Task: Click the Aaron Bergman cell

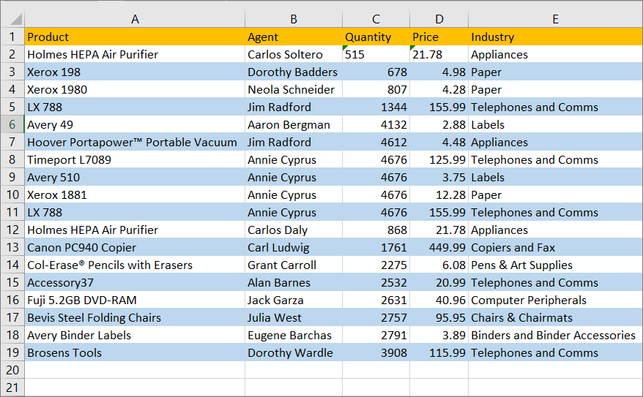Action: 294,124
